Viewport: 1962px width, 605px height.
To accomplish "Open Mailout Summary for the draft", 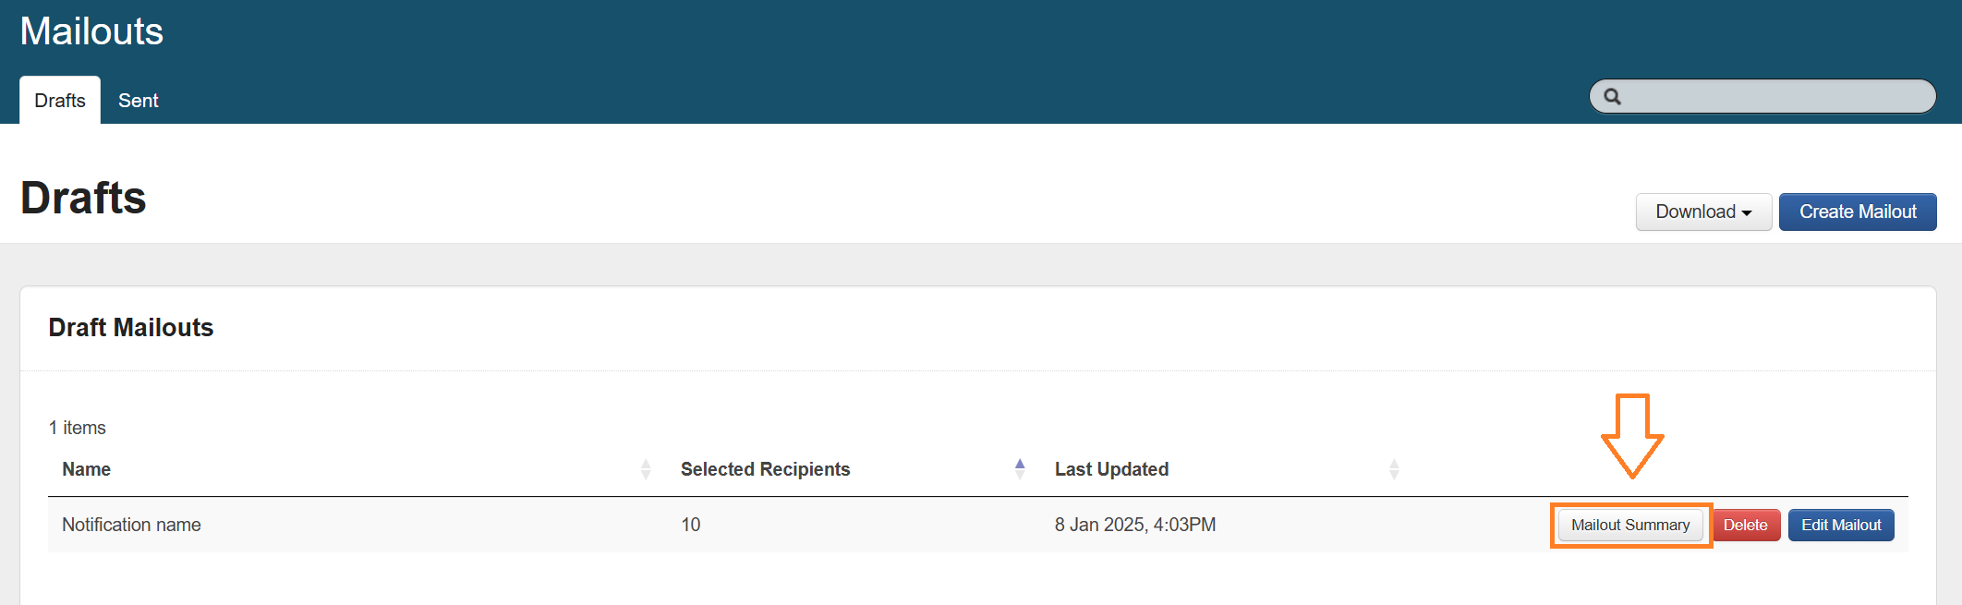I will click(1630, 525).
